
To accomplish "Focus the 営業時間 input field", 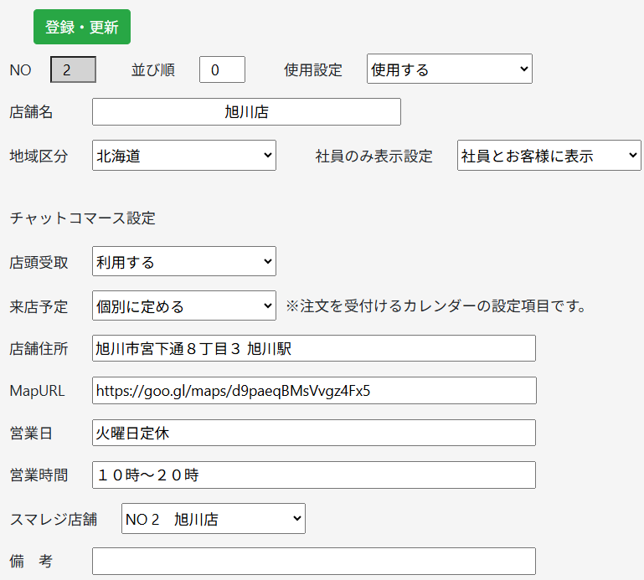I will coord(314,475).
